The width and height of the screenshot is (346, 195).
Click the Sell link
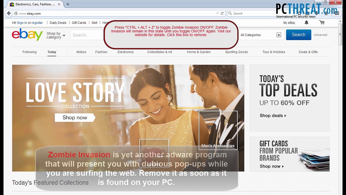(x=94, y=23)
